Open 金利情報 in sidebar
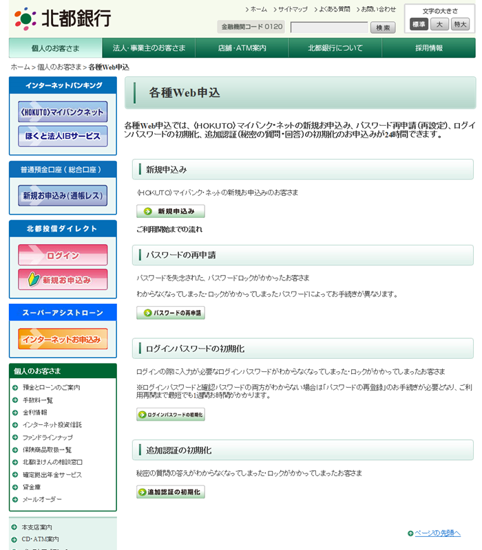 (35, 412)
